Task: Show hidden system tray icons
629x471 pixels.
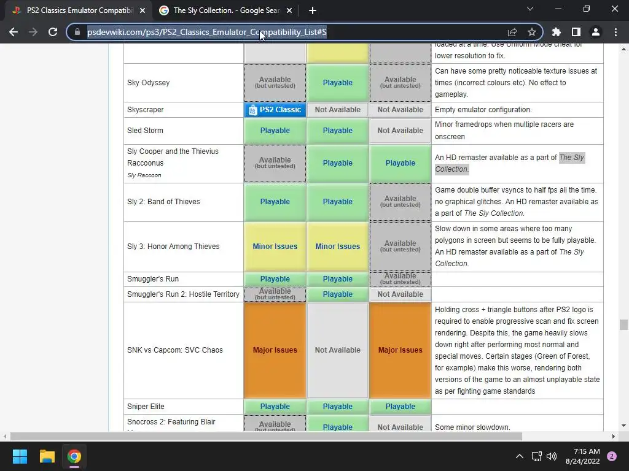Action: coord(520,456)
